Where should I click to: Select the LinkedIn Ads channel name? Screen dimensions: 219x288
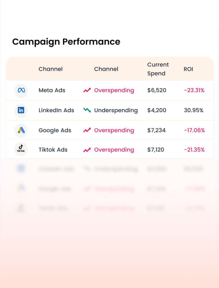coord(56,110)
